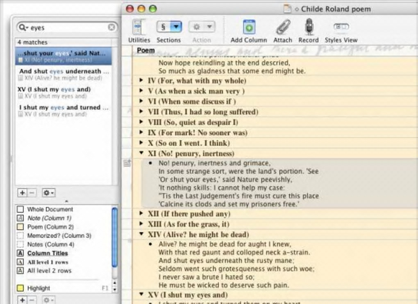Screen dimensions: 418x304
Task: Open the Sections dropdown arrow
Action: [176, 27]
